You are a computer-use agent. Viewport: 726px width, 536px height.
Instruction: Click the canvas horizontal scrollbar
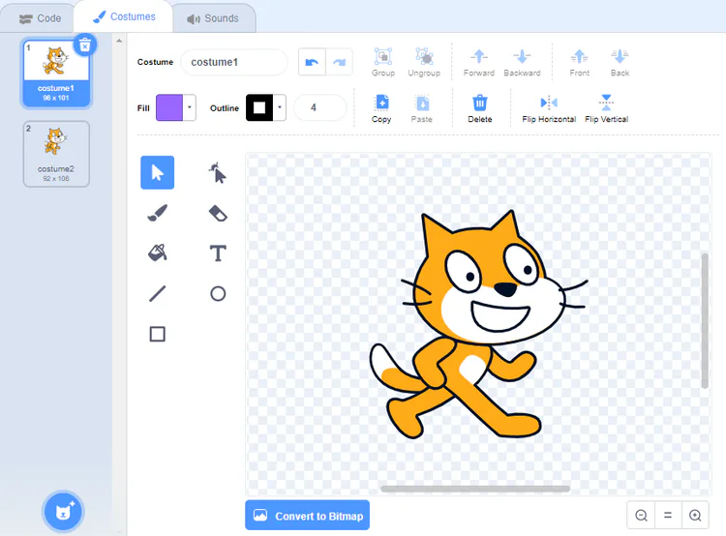tap(475, 489)
